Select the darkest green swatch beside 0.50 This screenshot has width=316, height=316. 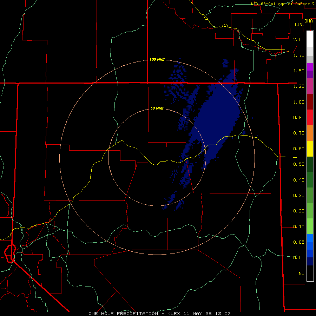[310, 164]
